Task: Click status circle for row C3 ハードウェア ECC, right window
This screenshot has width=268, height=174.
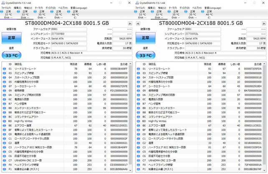Action: [x=139, y=147]
